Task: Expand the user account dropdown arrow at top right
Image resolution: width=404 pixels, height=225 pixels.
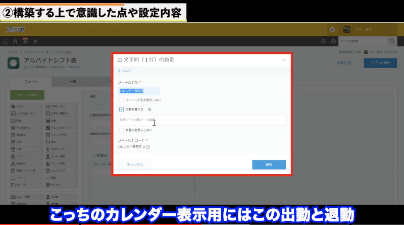Action: [392, 29]
